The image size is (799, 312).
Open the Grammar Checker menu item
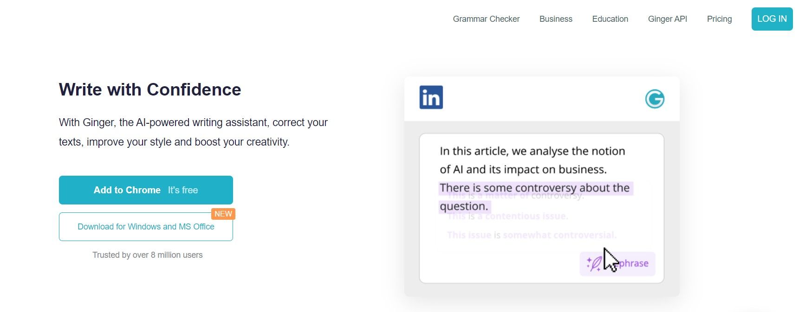click(486, 19)
